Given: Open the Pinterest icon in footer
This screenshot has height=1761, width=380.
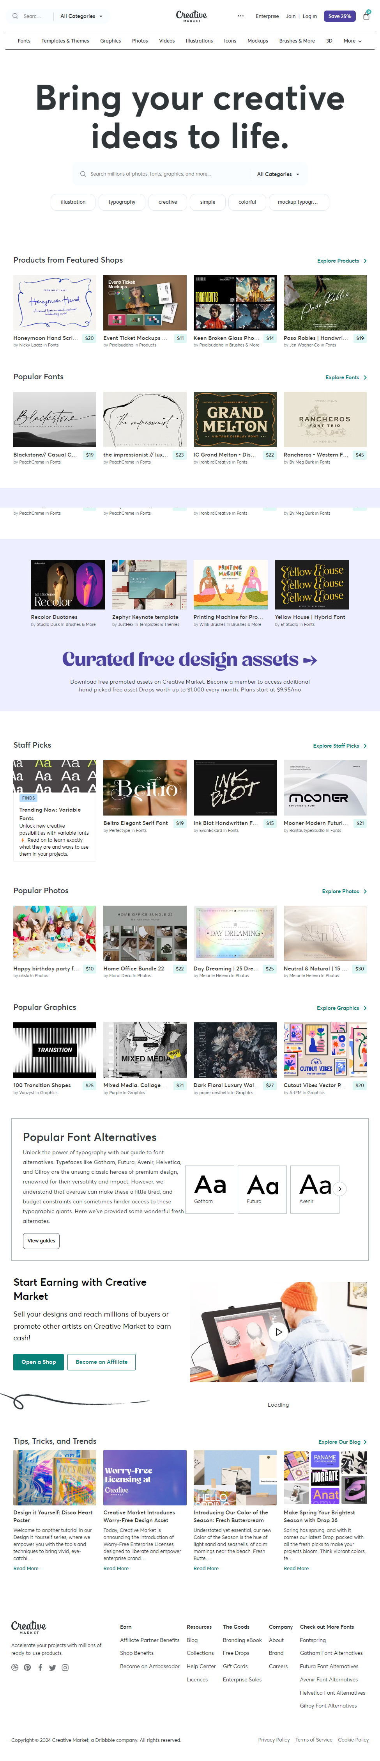Looking at the screenshot, I should coord(27,1667).
